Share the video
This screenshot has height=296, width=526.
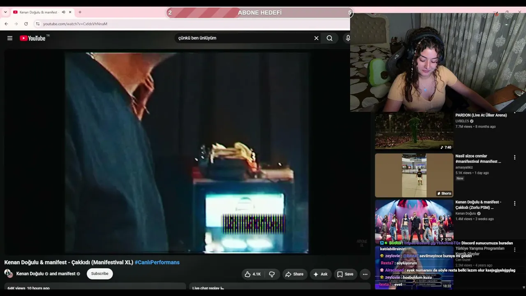[294, 274]
